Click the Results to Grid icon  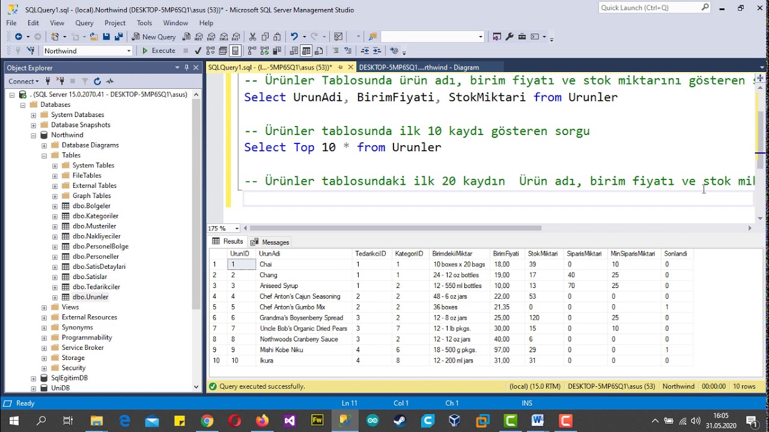click(x=306, y=51)
